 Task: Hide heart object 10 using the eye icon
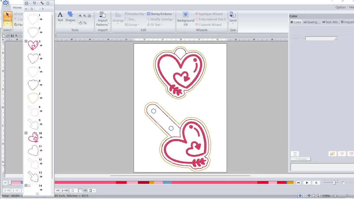41,137
